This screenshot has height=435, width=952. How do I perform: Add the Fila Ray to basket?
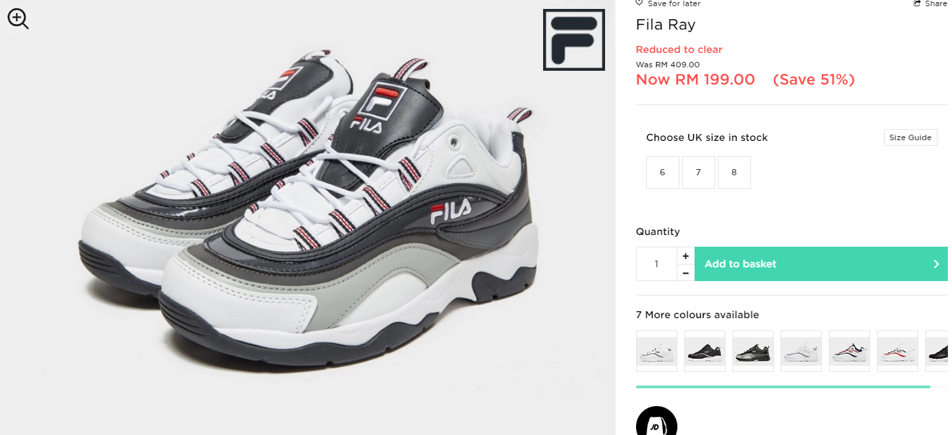(x=821, y=264)
